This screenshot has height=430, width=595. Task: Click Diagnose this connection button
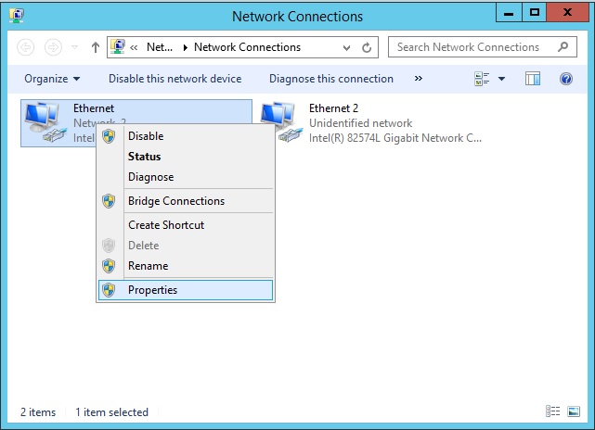click(x=330, y=79)
